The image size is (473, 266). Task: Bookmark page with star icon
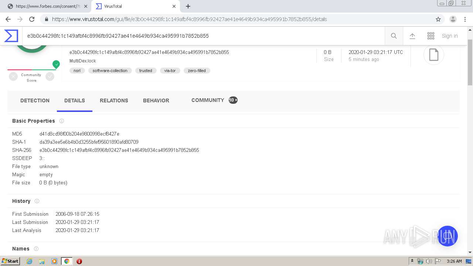tap(438, 19)
